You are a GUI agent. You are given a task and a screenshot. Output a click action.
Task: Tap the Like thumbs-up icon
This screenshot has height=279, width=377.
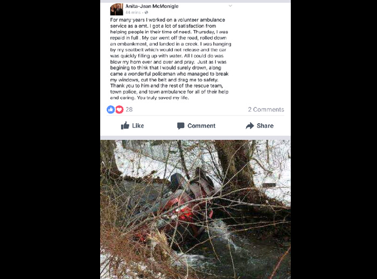click(x=125, y=125)
